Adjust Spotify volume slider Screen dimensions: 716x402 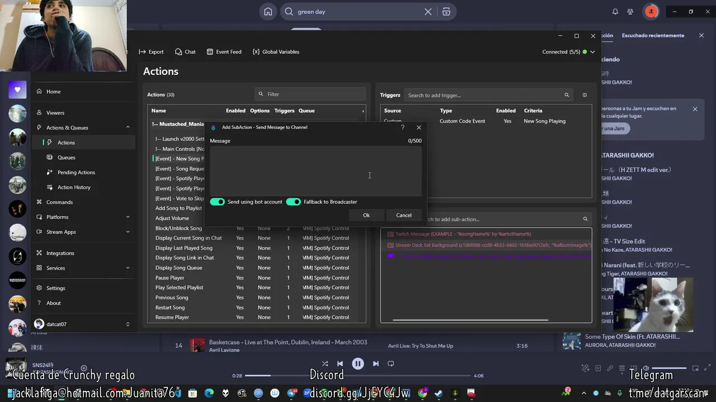pyautogui.click(x=669, y=368)
